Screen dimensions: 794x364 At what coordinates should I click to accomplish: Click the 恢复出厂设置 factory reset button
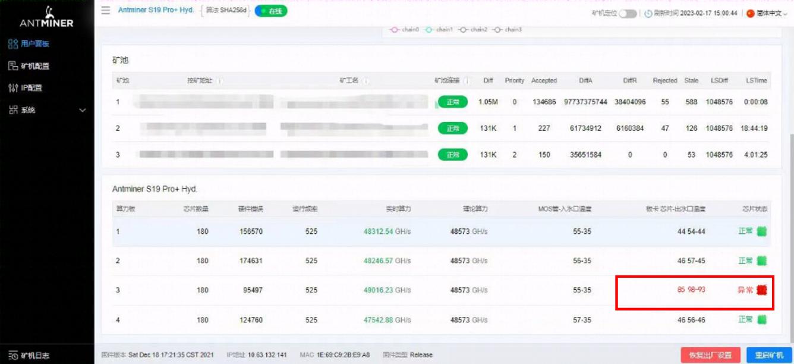(710, 353)
